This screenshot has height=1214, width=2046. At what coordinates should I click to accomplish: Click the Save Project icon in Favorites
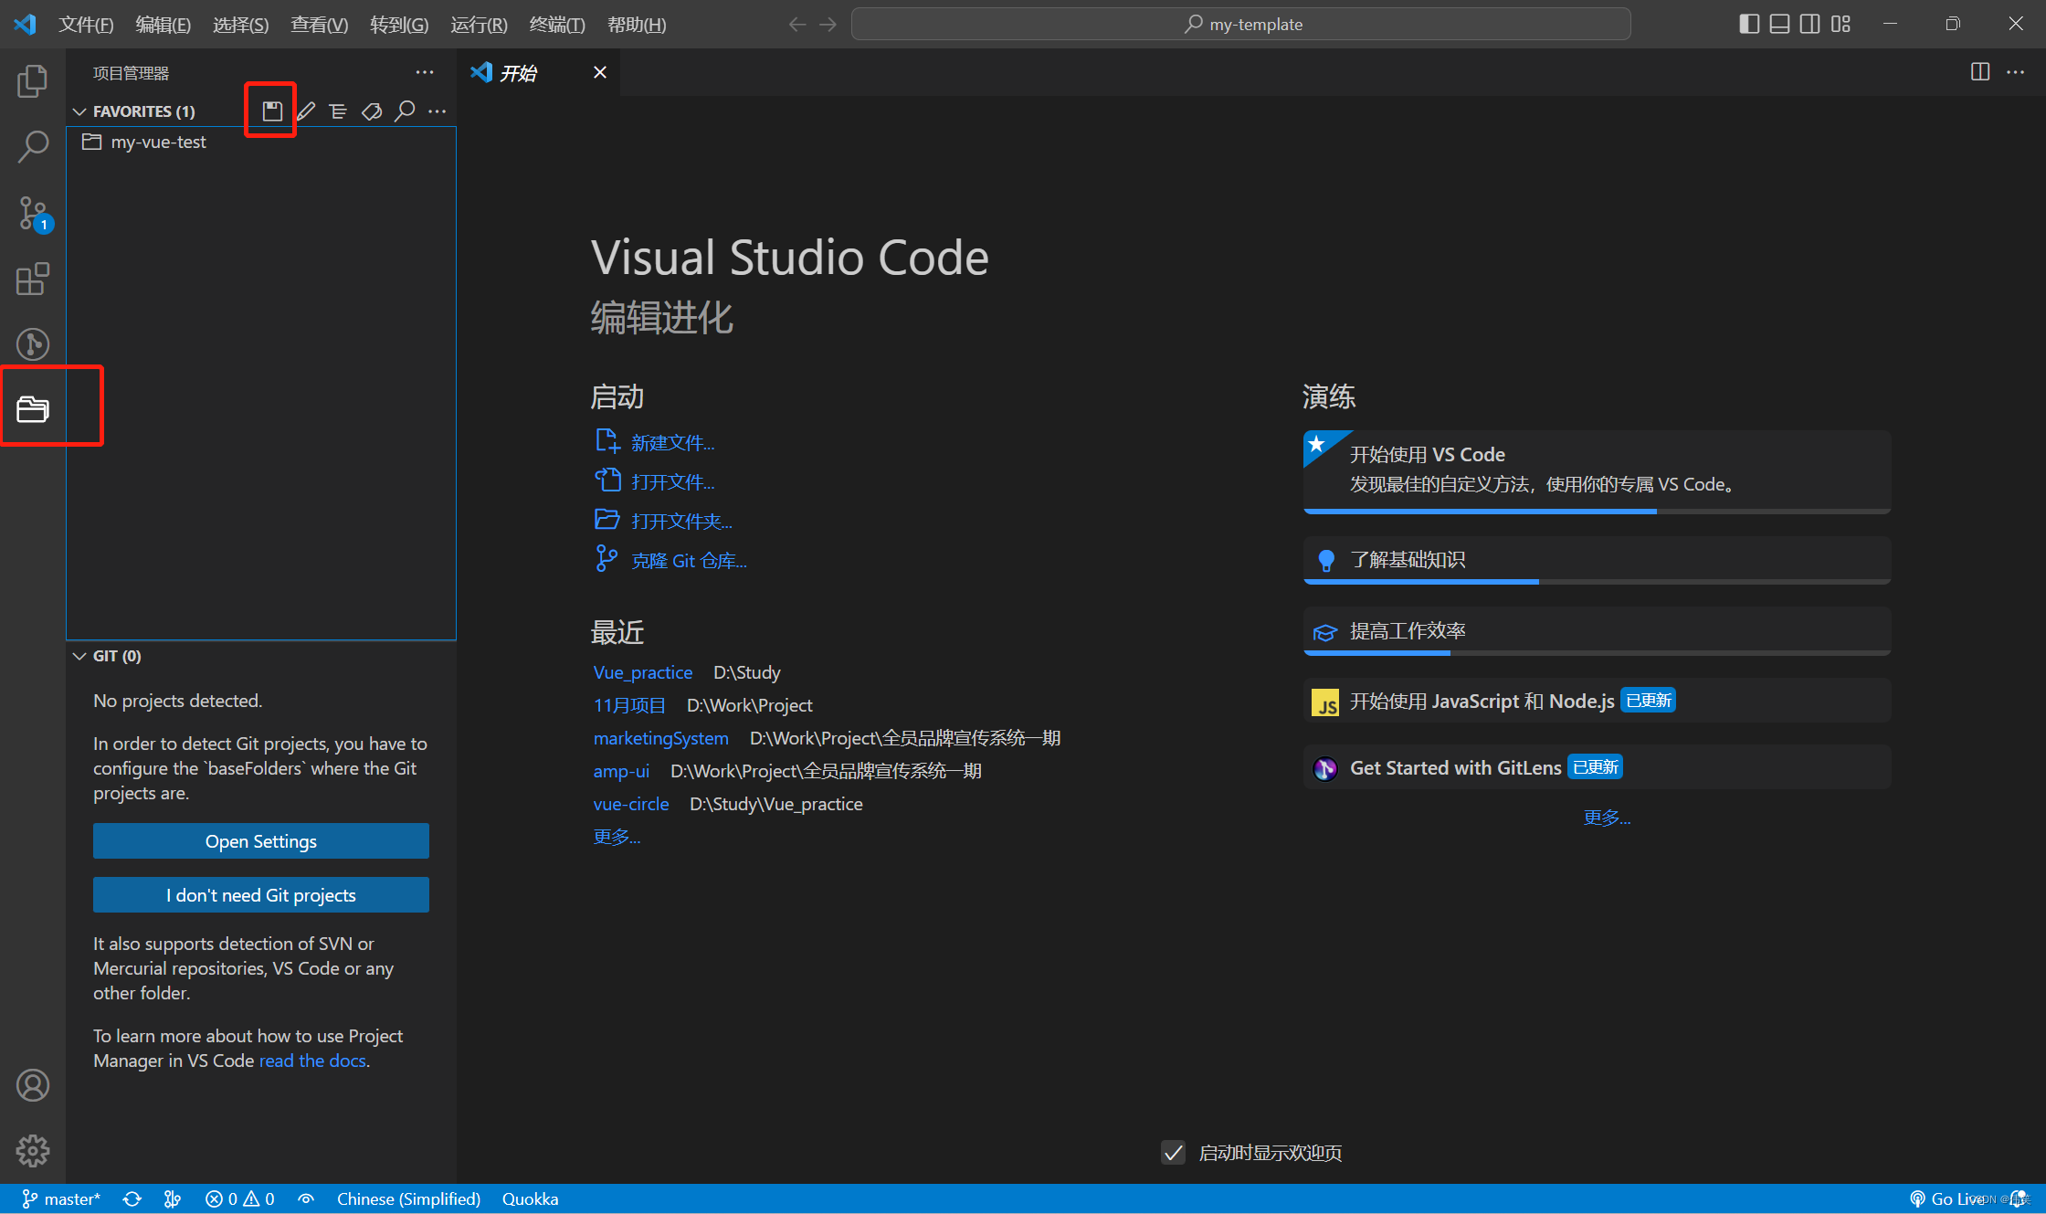click(x=272, y=111)
